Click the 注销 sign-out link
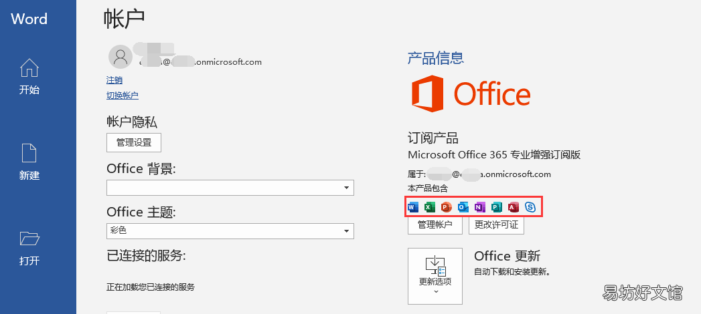 (114, 80)
